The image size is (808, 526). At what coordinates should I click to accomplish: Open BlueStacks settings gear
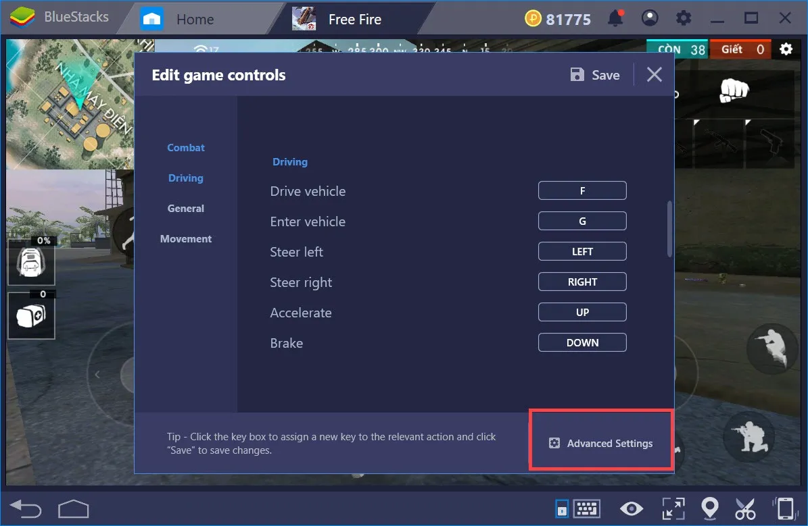[684, 18]
